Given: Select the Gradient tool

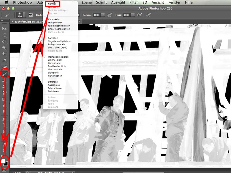Looking at the screenshot, I should tap(4, 99).
